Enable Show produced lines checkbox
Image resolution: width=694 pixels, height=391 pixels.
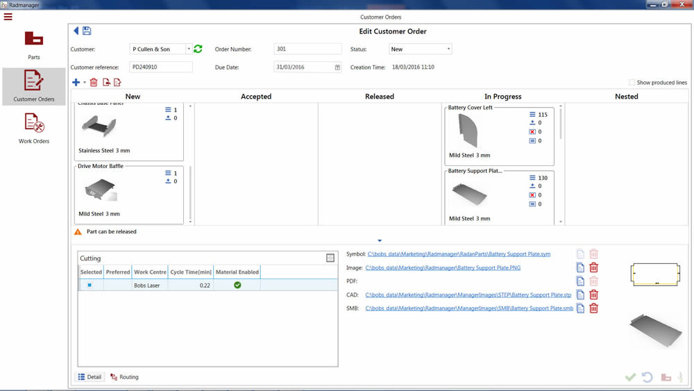(632, 83)
